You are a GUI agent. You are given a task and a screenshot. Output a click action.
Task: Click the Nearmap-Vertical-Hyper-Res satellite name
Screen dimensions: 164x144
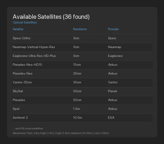click(34, 47)
